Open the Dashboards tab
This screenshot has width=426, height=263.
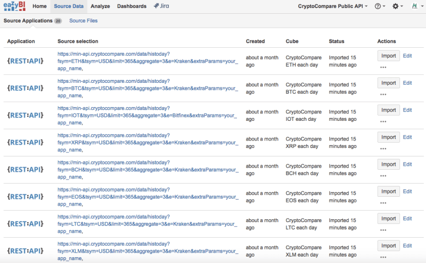click(131, 6)
